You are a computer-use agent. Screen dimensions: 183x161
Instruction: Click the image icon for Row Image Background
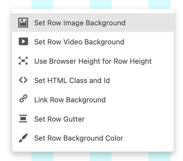pos(23,23)
